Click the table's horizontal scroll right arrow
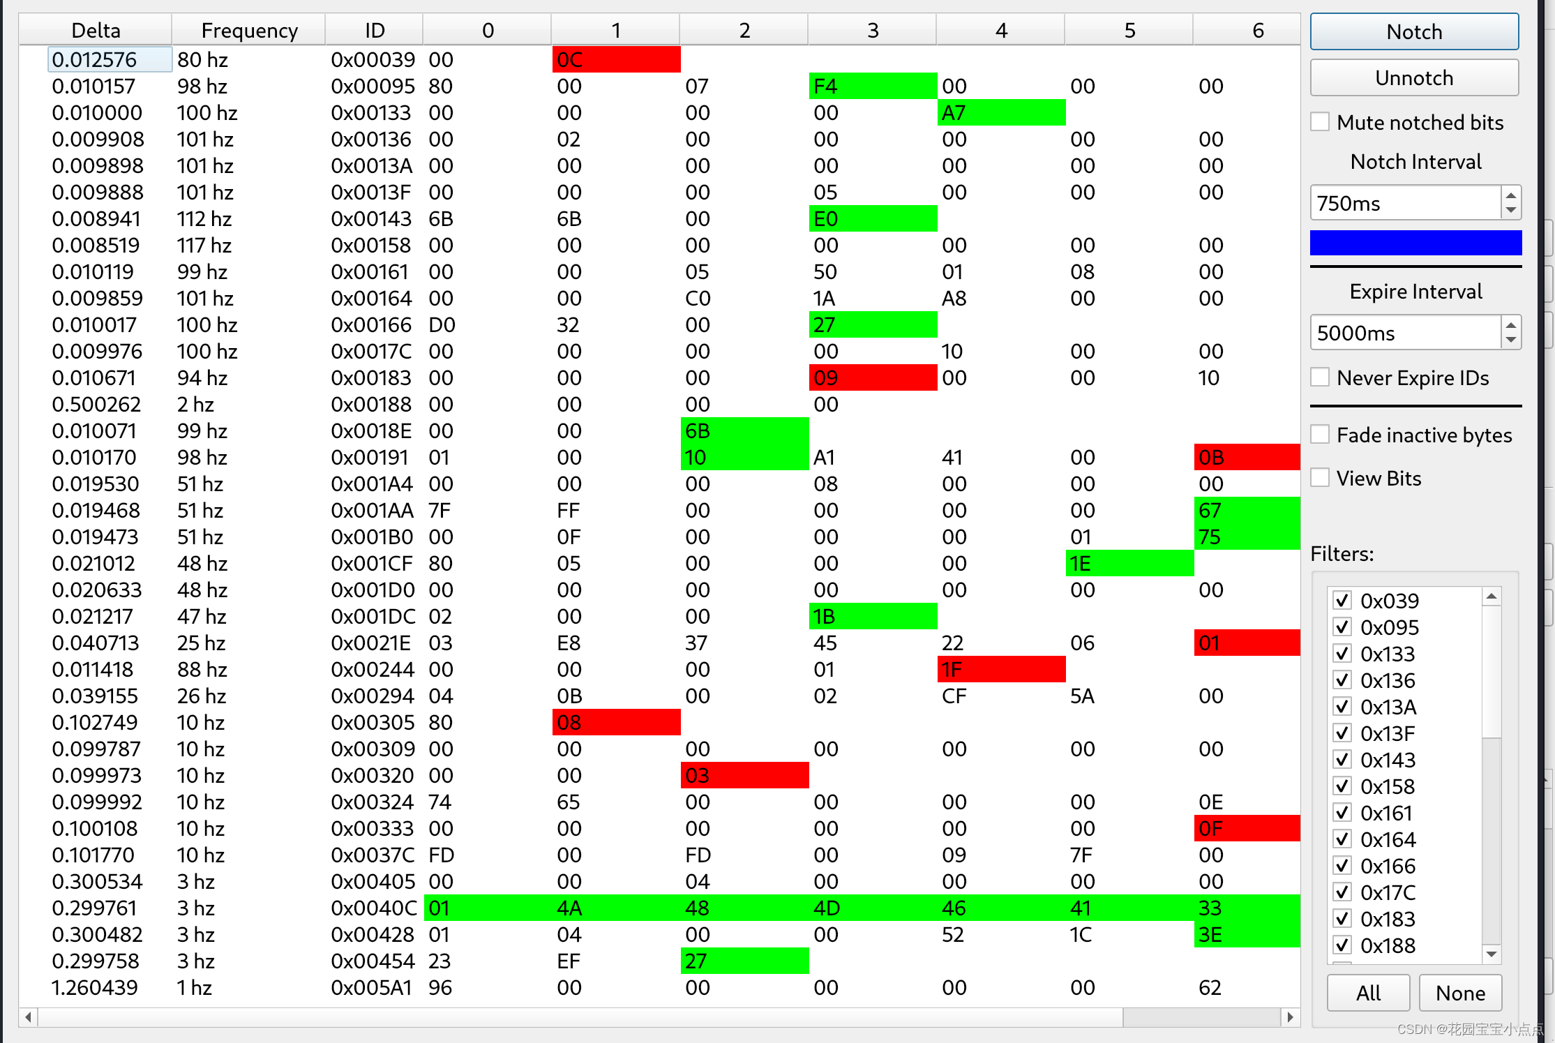This screenshot has width=1555, height=1043. (1290, 1017)
